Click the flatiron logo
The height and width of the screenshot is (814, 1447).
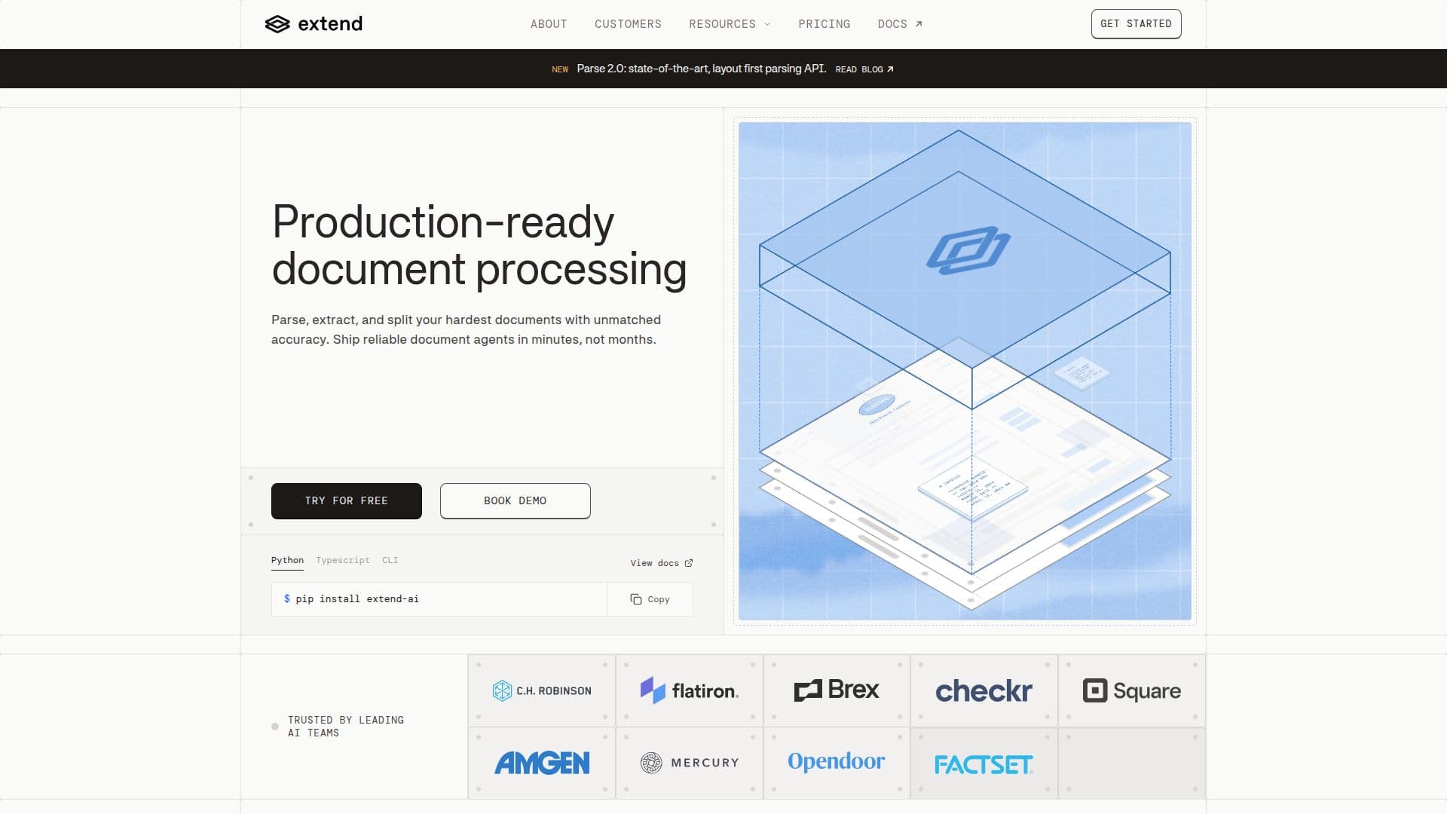coord(689,690)
